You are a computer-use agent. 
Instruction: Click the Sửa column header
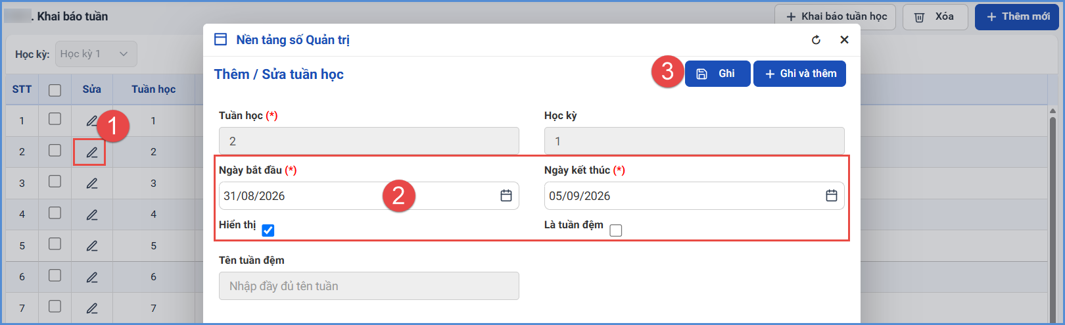(91, 89)
